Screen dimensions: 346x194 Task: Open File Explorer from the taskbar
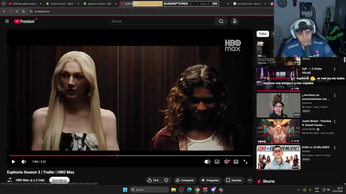pos(174,190)
